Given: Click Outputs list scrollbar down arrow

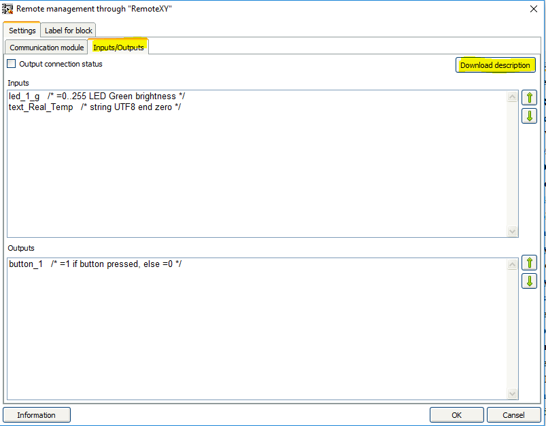Looking at the screenshot, I should coord(512,393).
